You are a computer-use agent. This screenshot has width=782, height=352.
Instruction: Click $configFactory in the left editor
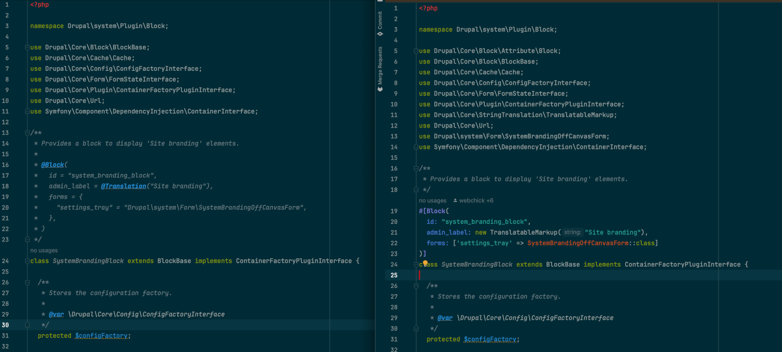[x=101, y=336]
